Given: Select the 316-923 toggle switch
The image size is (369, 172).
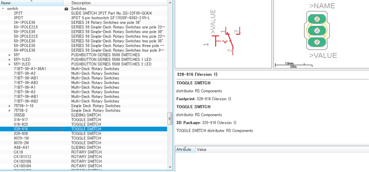Looking at the screenshot, I should click(84, 124).
